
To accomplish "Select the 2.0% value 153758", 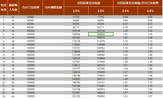I will (76, 89).
